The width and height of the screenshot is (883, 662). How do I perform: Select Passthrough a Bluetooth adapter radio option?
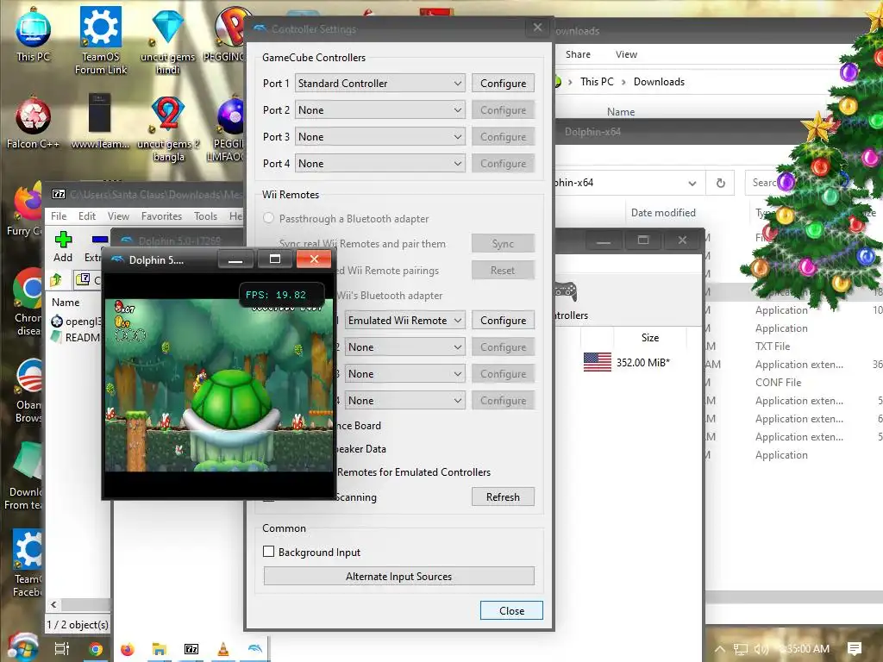pyautogui.click(x=269, y=218)
